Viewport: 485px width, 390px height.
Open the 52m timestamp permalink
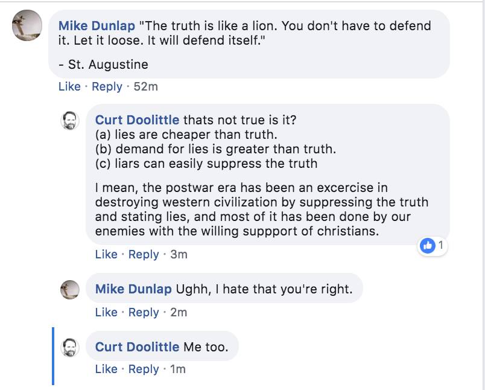coord(145,86)
